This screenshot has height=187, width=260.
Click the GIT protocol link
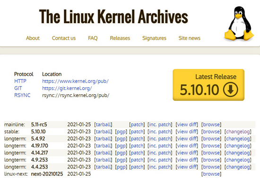(18, 88)
